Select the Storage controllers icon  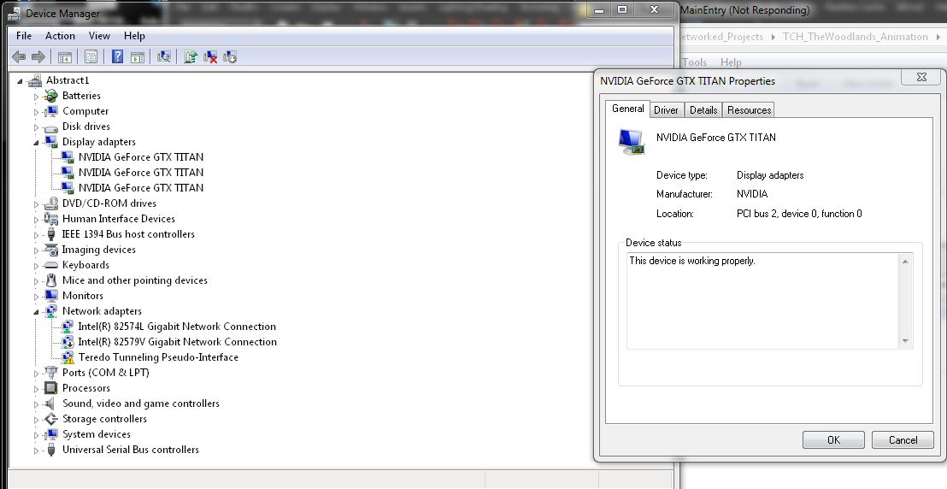pos(50,419)
